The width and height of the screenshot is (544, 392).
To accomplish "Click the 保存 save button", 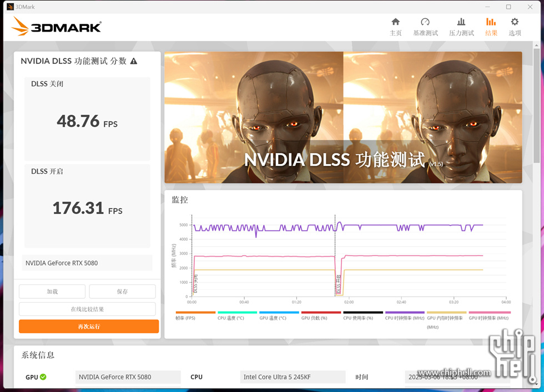I will 122,292.
